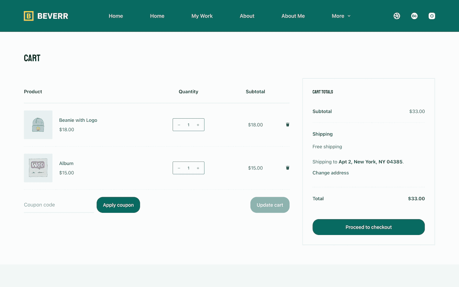Go to My Work page
The width and height of the screenshot is (459, 287).
click(x=202, y=16)
